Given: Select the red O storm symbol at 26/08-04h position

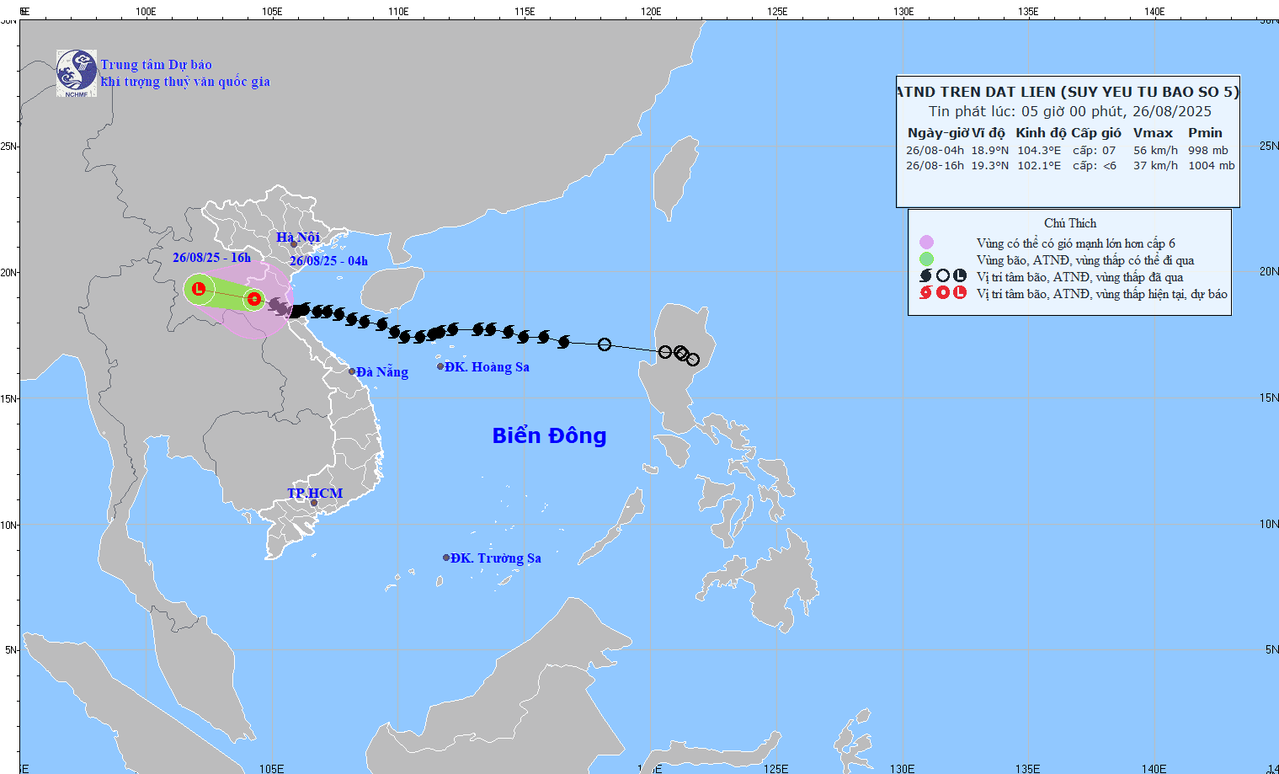Looking at the screenshot, I should coord(254,298).
